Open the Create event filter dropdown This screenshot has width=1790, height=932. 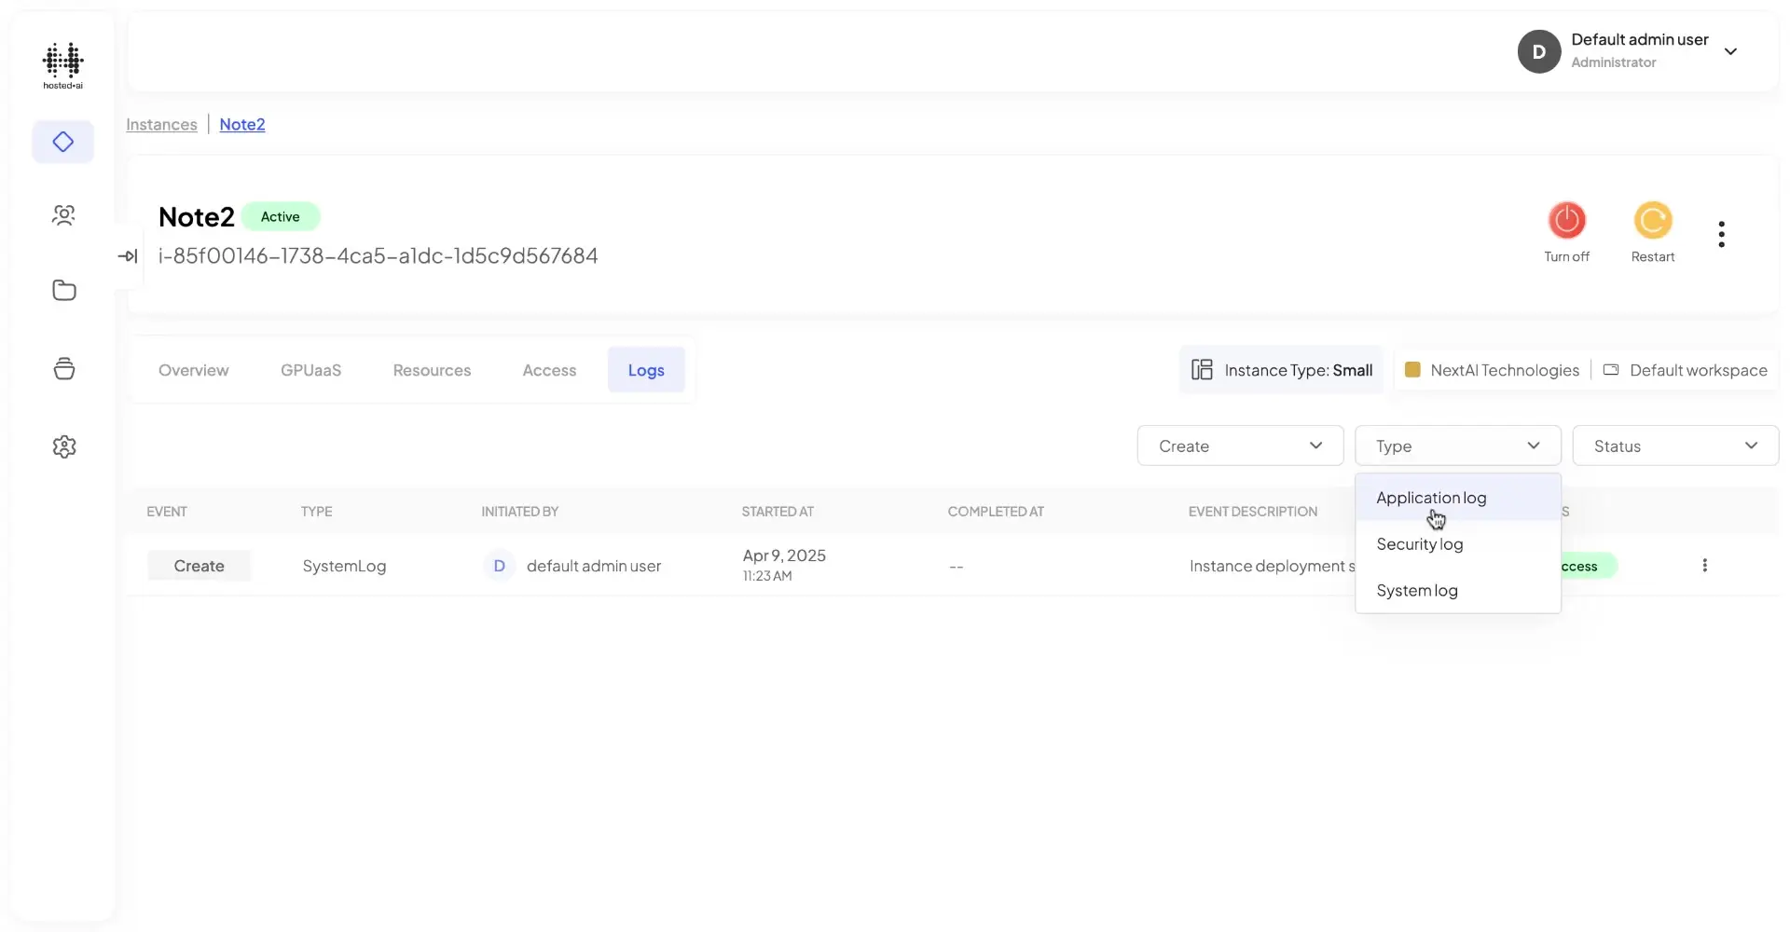click(1240, 445)
